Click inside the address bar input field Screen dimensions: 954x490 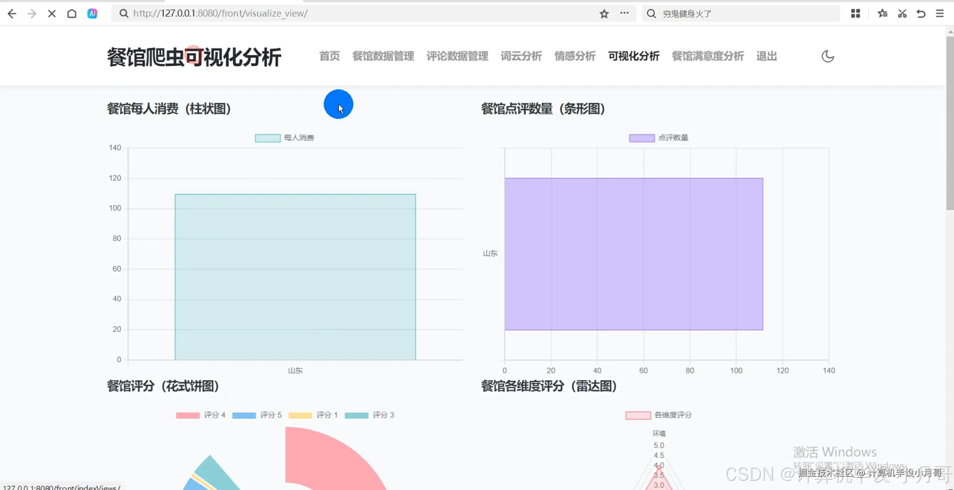pyautogui.click(x=261, y=13)
